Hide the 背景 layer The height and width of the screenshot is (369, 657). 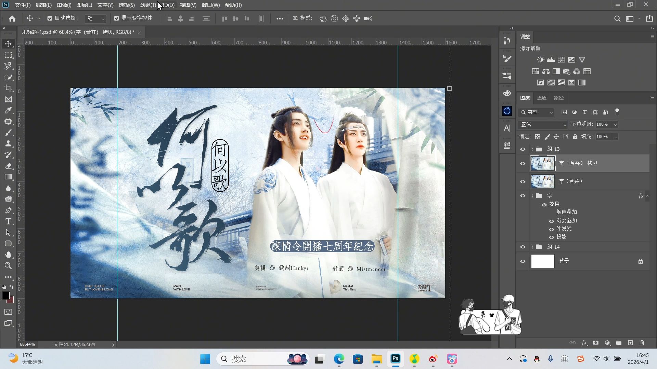[523, 261]
